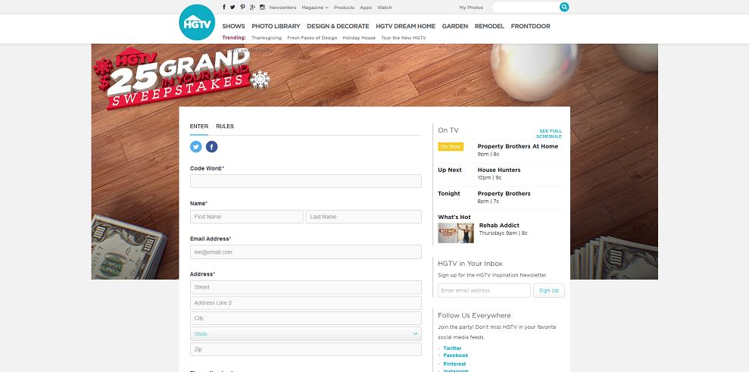The image size is (749, 372).
Task: Share sweepstakes via round Twitter icon
Action: [x=196, y=147]
